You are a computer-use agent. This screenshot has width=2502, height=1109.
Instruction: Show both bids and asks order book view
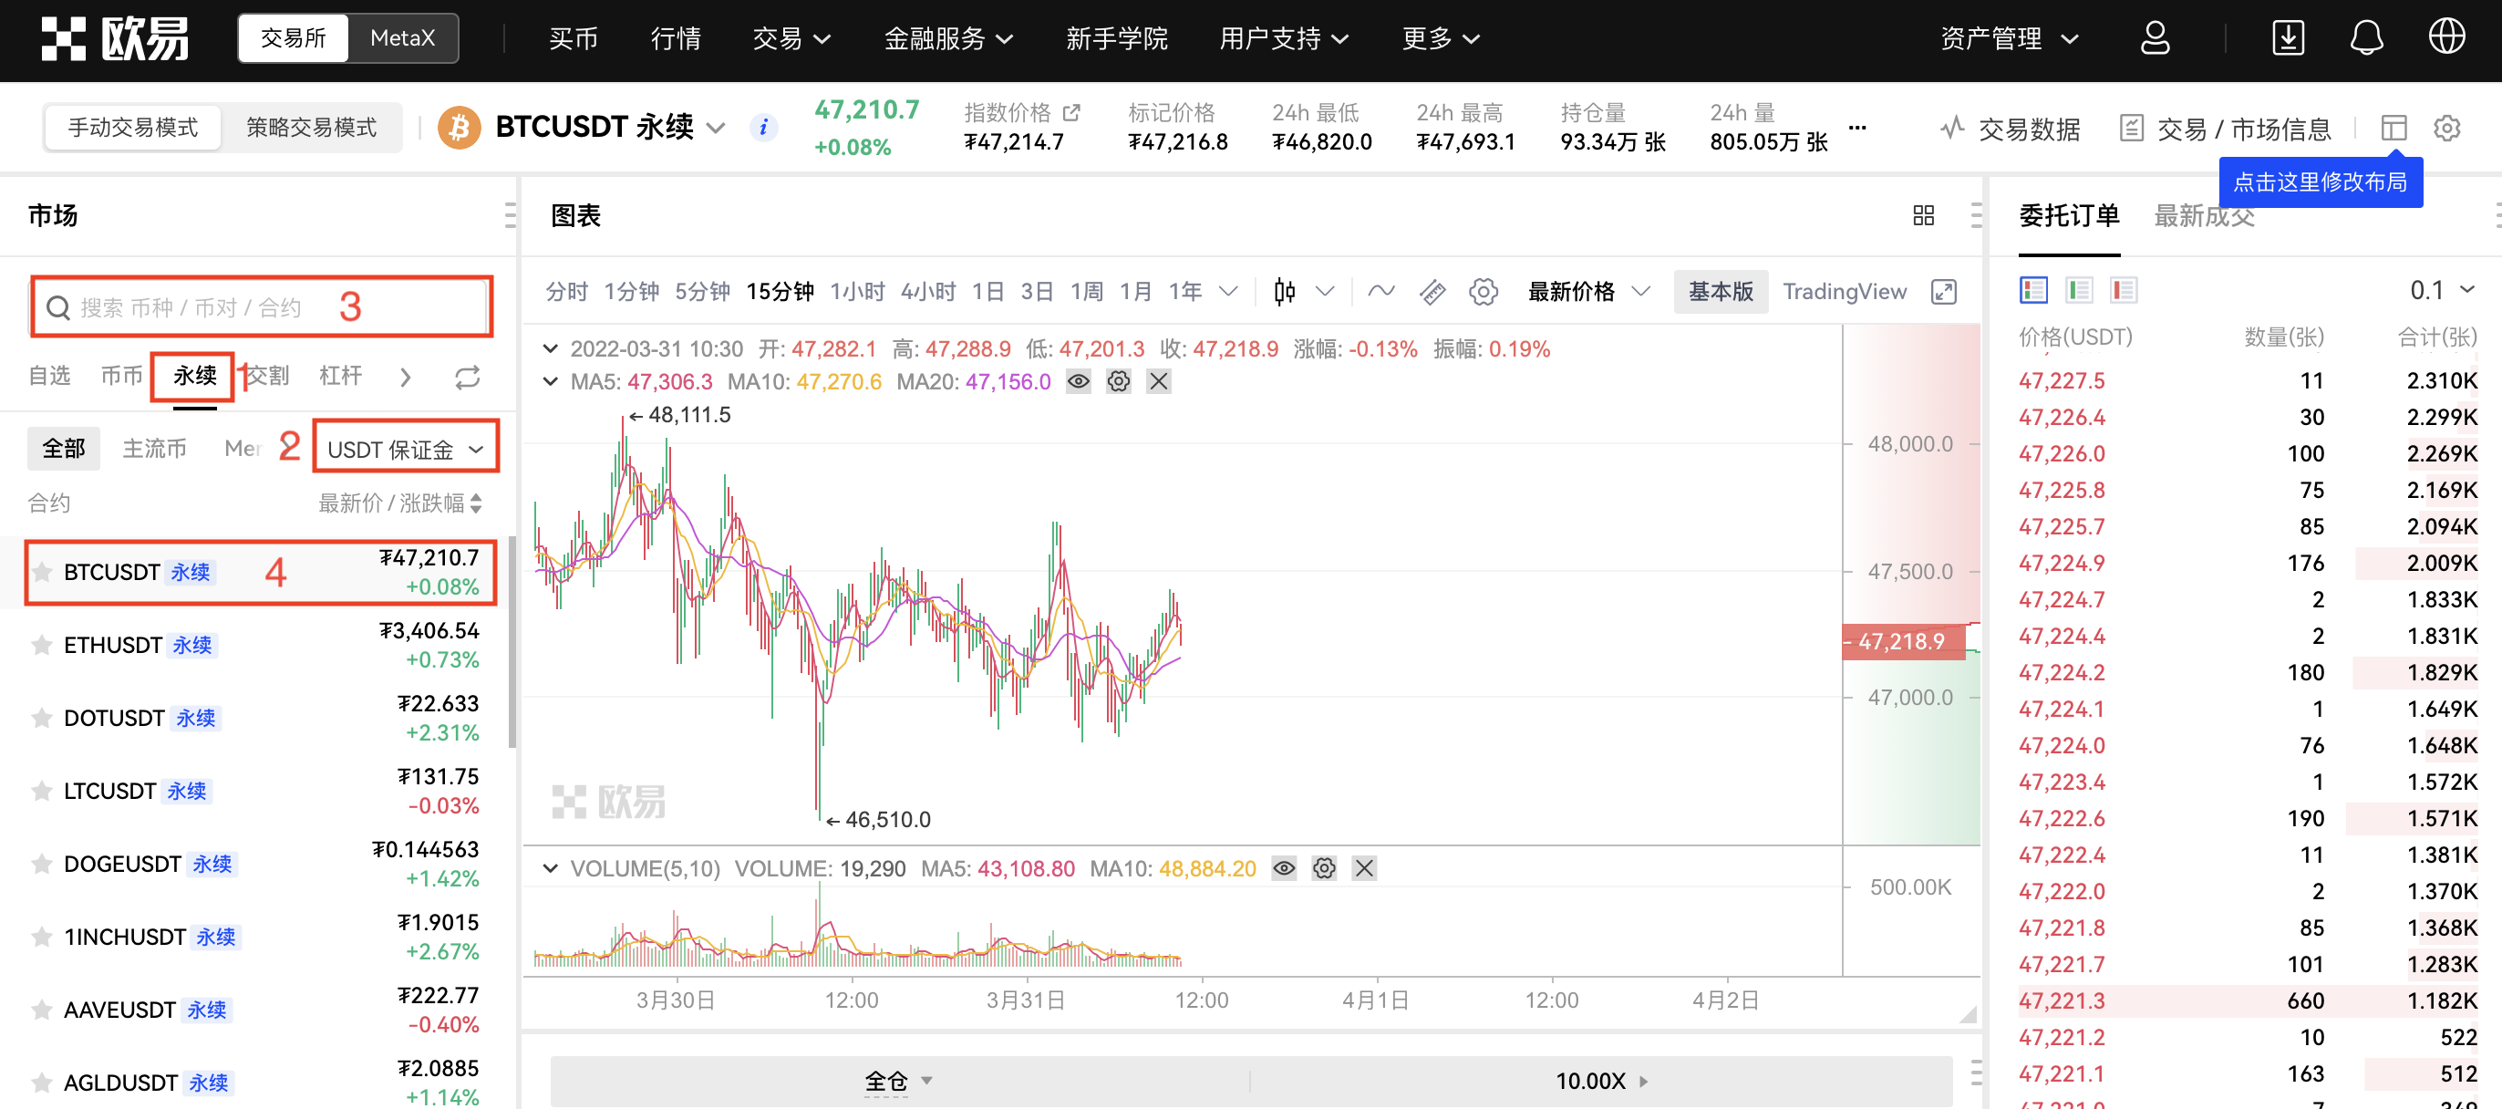tap(2033, 290)
